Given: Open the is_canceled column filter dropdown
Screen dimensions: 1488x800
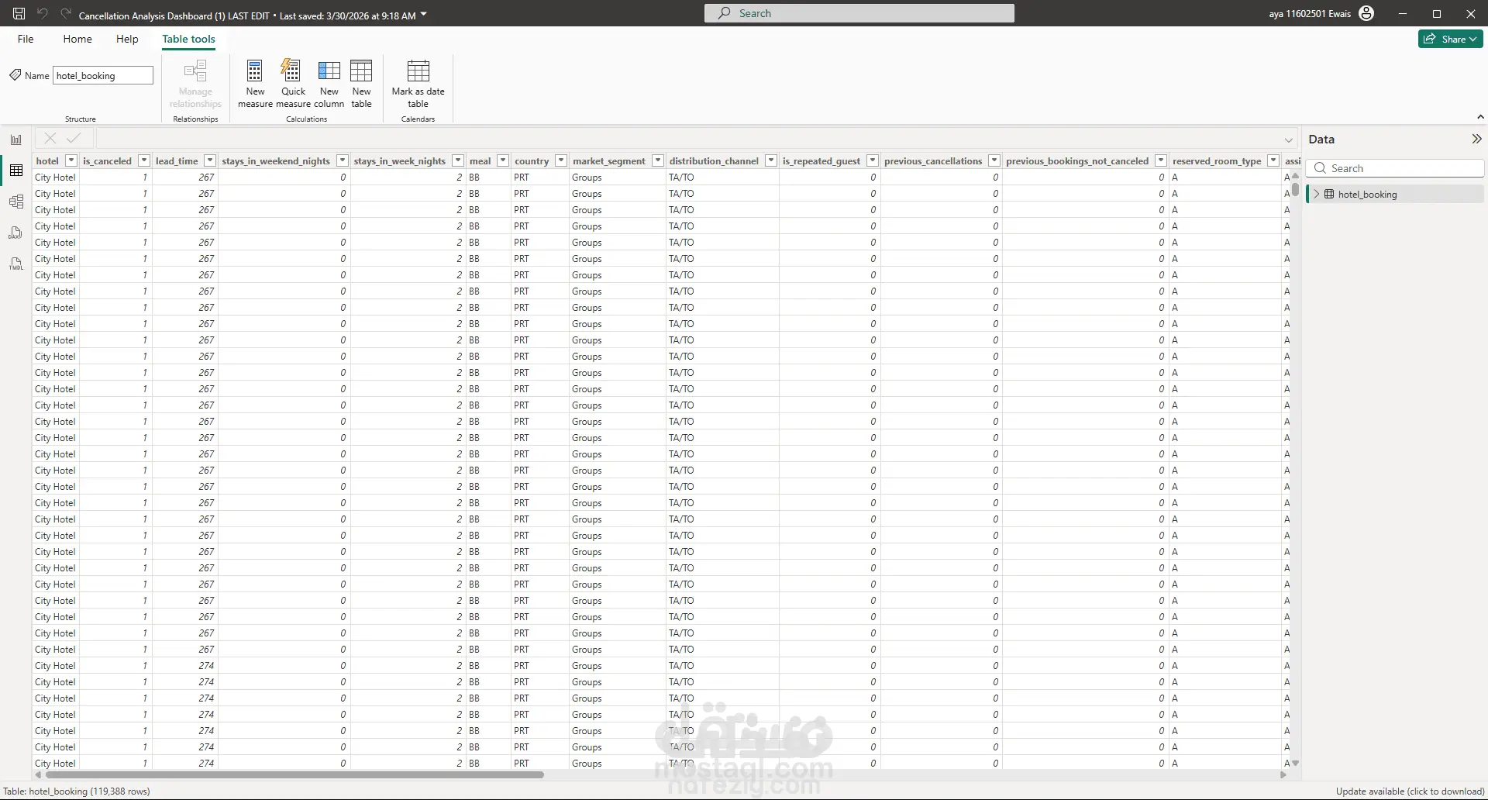Looking at the screenshot, I should (x=143, y=160).
